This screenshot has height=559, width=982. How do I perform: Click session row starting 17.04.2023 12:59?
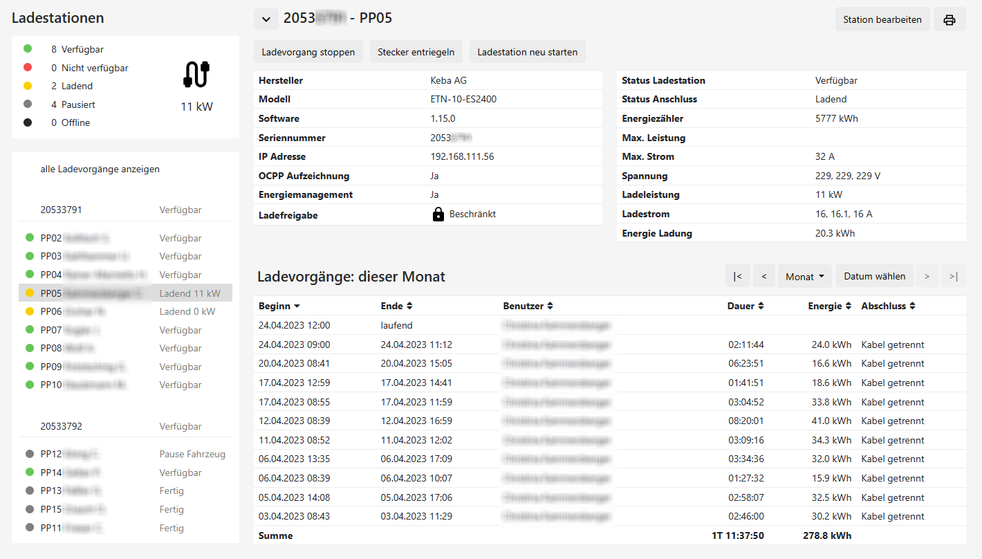point(610,383)
